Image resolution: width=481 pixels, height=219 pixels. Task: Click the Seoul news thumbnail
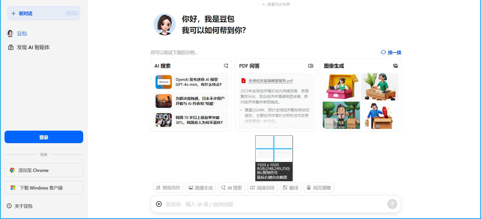(164, 120)
